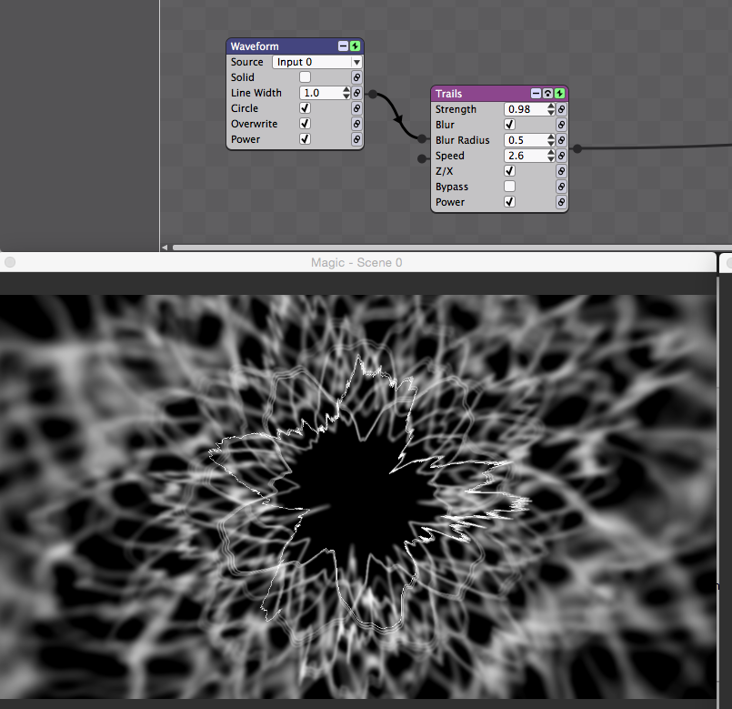The width and height of the screenshot is (732, 709).
Task: Click the Blur Radius value field 0.5
Action: (526, 140)
